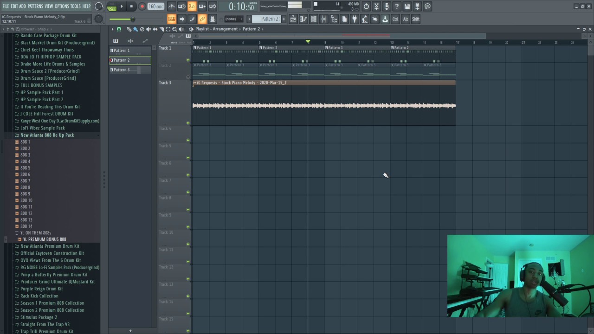594x334 pixels.
Task: Open the FILE menu
Action: 6,6
